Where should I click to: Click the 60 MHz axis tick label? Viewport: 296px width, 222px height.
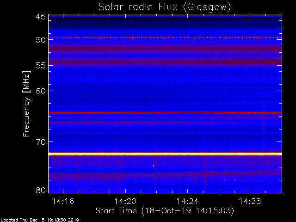tap(41, 91)
